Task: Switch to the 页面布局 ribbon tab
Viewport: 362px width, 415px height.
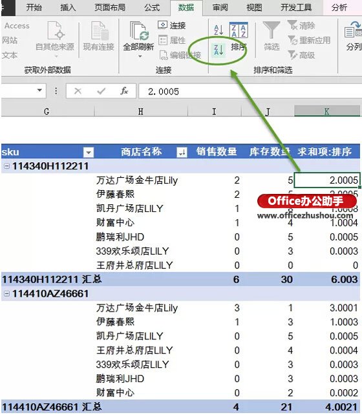Action: 110,7
